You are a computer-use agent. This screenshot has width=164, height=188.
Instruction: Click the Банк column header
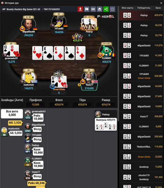click(x=158, y=8)
